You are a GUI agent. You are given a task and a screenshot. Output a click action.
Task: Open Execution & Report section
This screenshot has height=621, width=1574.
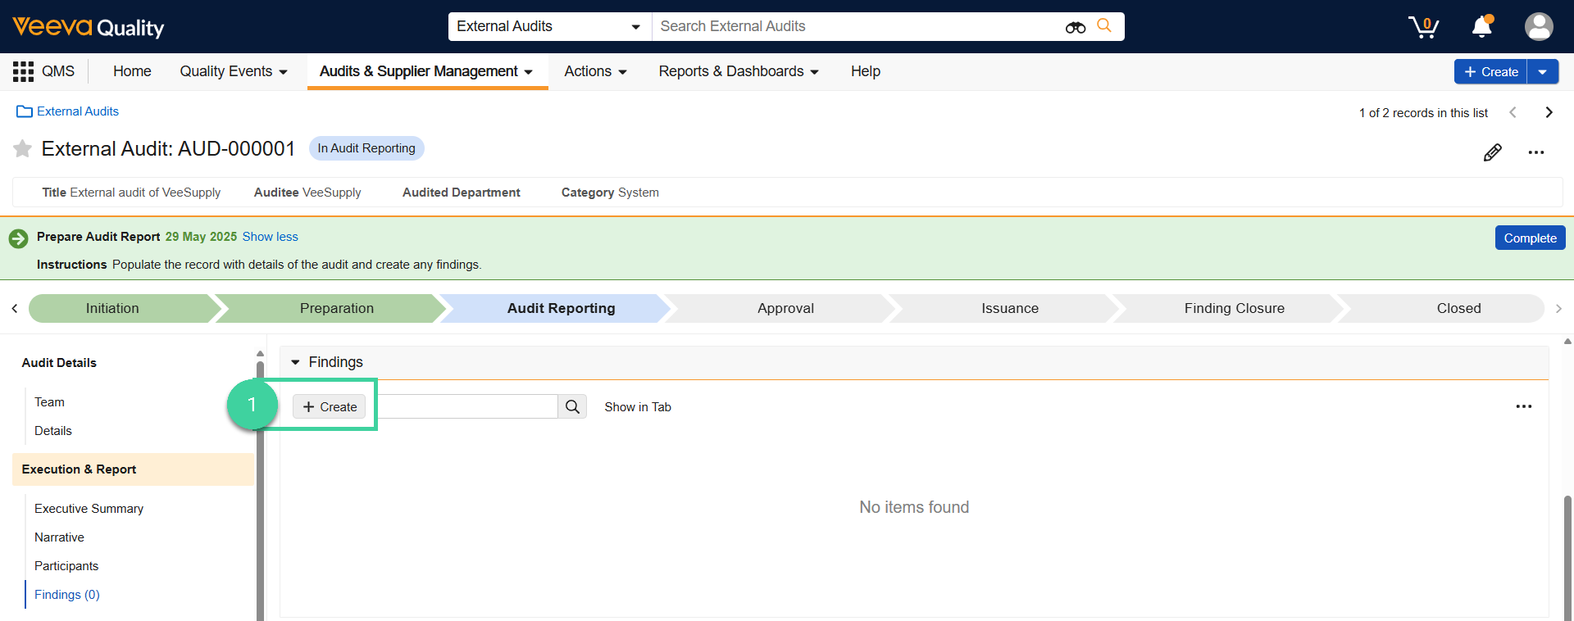point(133,469)
